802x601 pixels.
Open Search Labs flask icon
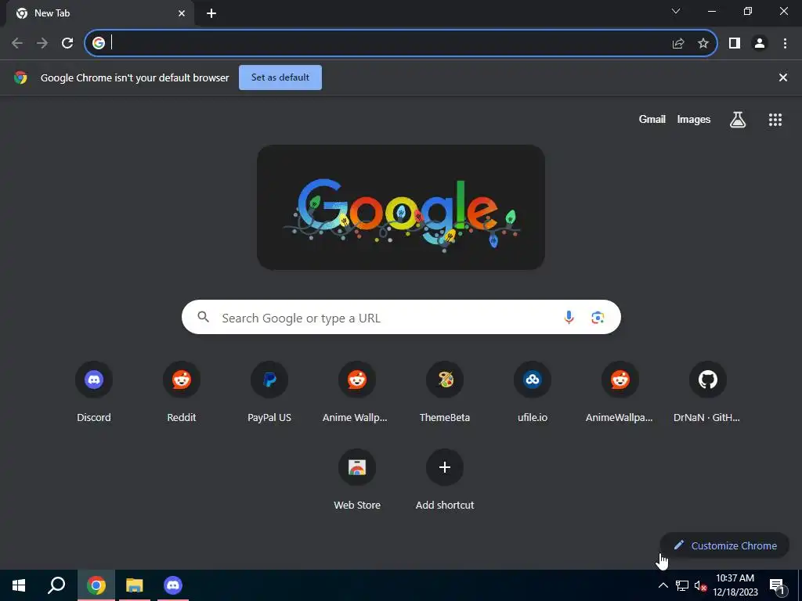click(x=738, y=120)
